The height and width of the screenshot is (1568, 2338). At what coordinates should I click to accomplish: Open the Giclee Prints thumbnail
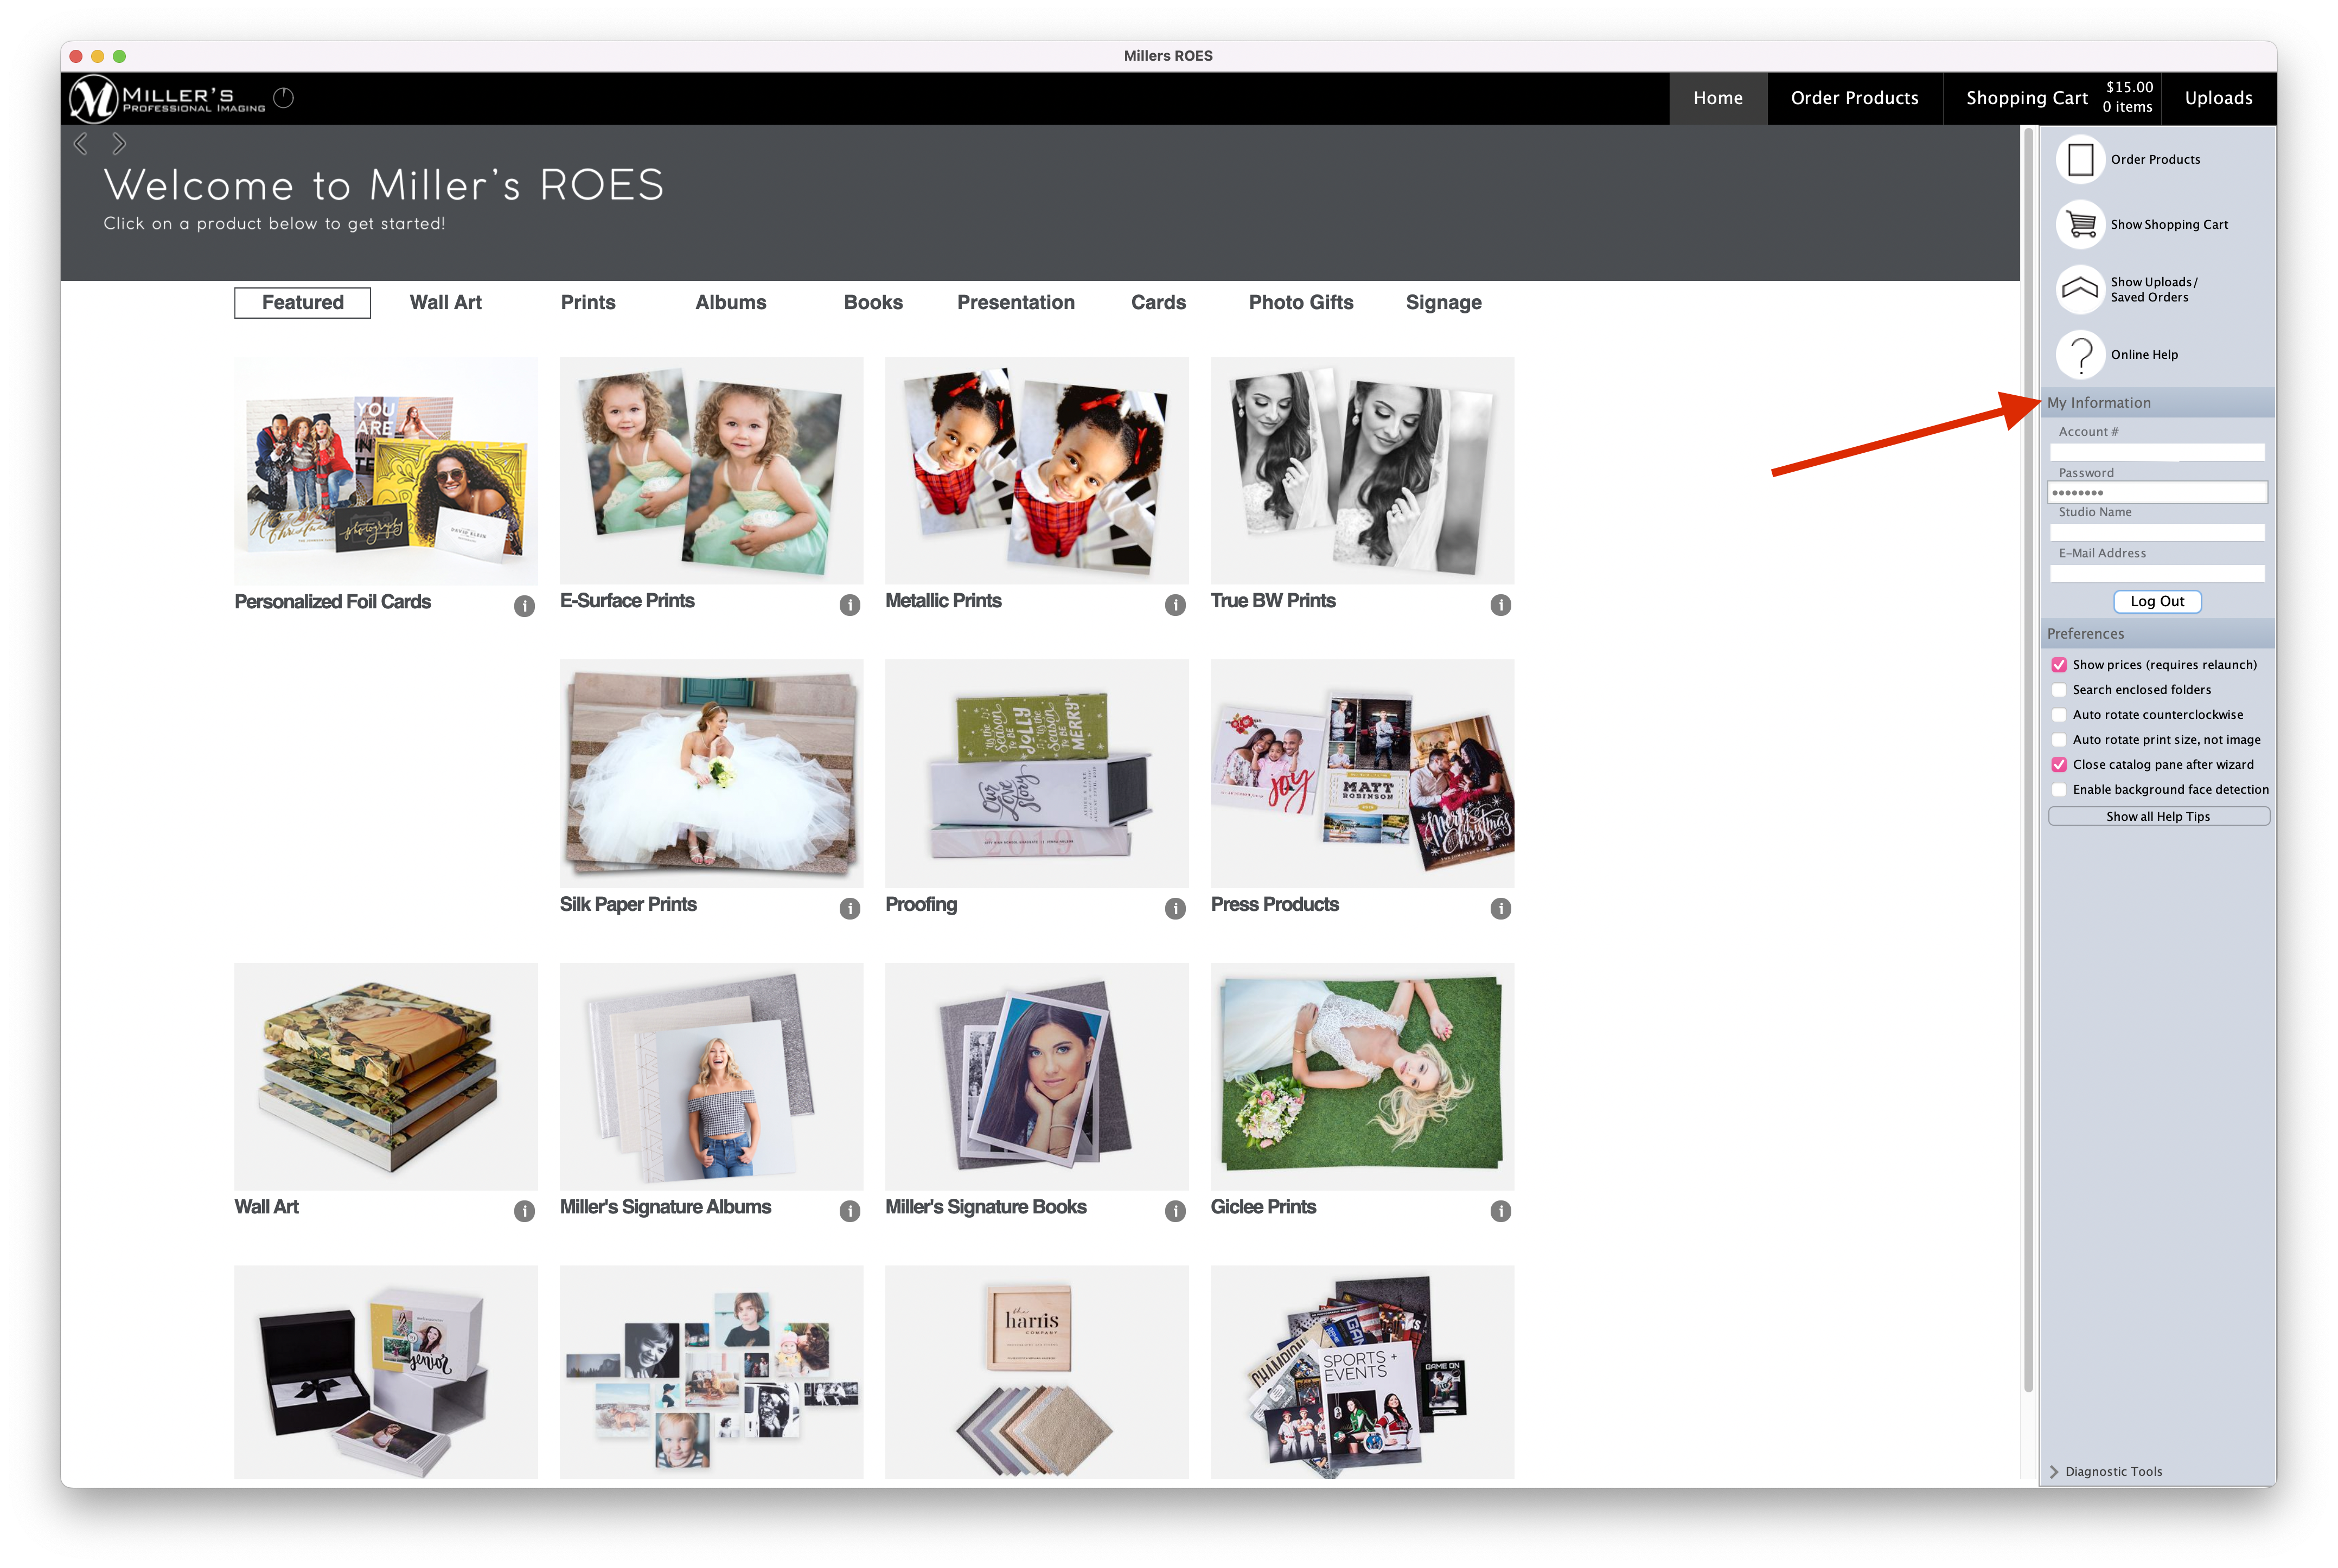coord(1362,1076)
